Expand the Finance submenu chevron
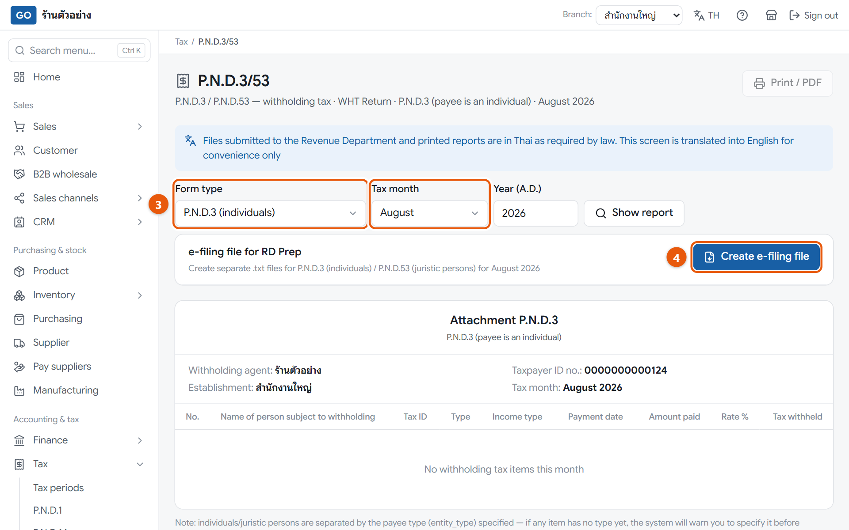Image resolution: width=849 pixels, height=530 pixels. [x=140, y=440]
